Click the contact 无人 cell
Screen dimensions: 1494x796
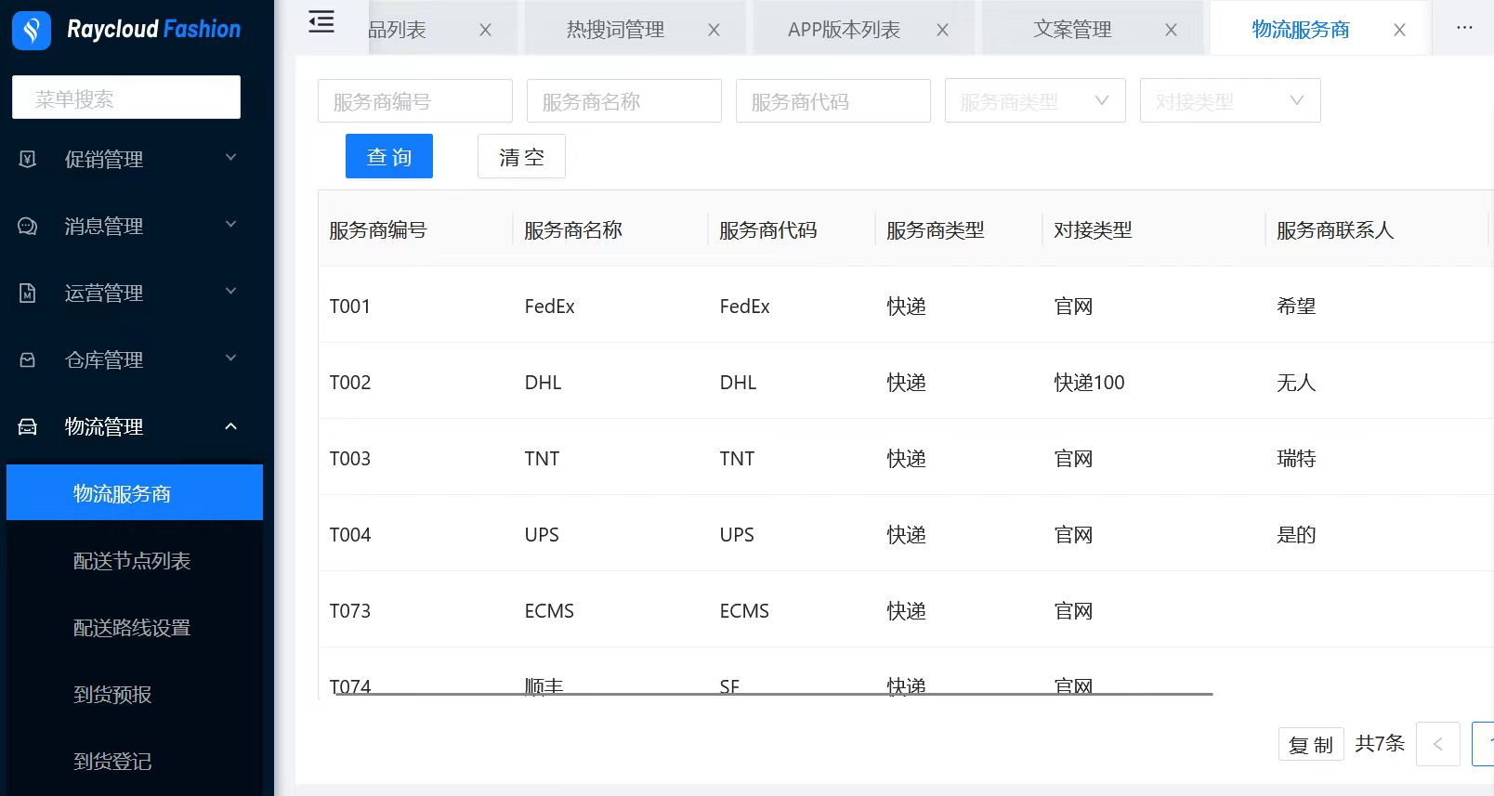(x=1296, y=382)
